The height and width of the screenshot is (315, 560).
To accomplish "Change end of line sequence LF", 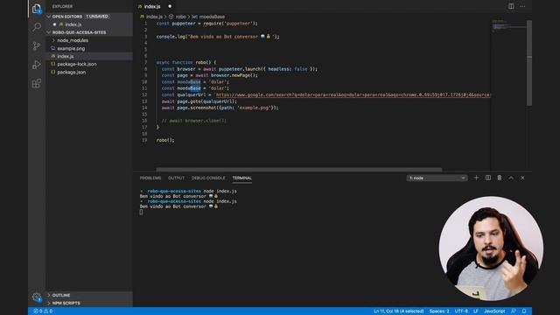I will (476, 311).
